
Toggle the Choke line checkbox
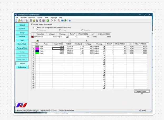click(x=37, y=30)
